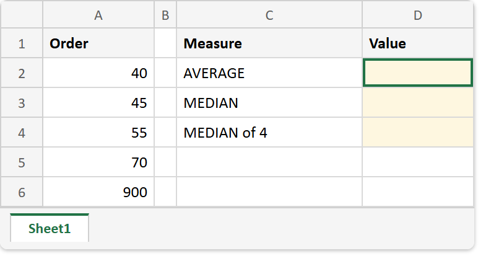Viewport: 504px width, 279px height.
Task: Select the cell containing 40
Action: click(98, 73)
